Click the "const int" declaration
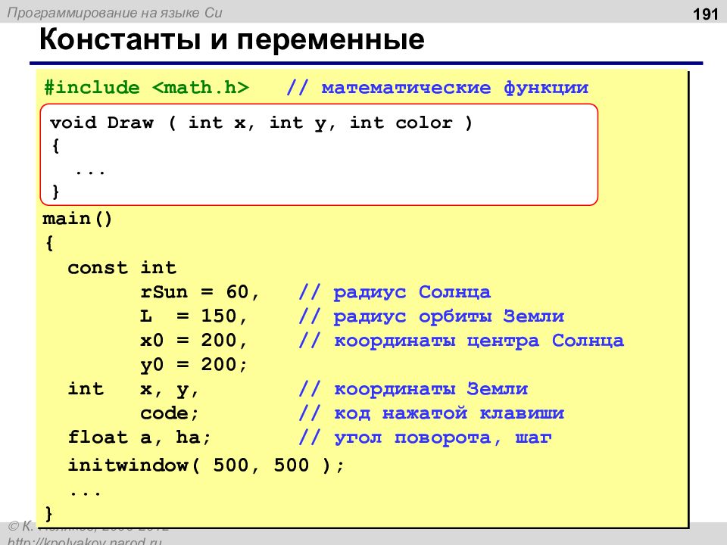 click(122, 268)
